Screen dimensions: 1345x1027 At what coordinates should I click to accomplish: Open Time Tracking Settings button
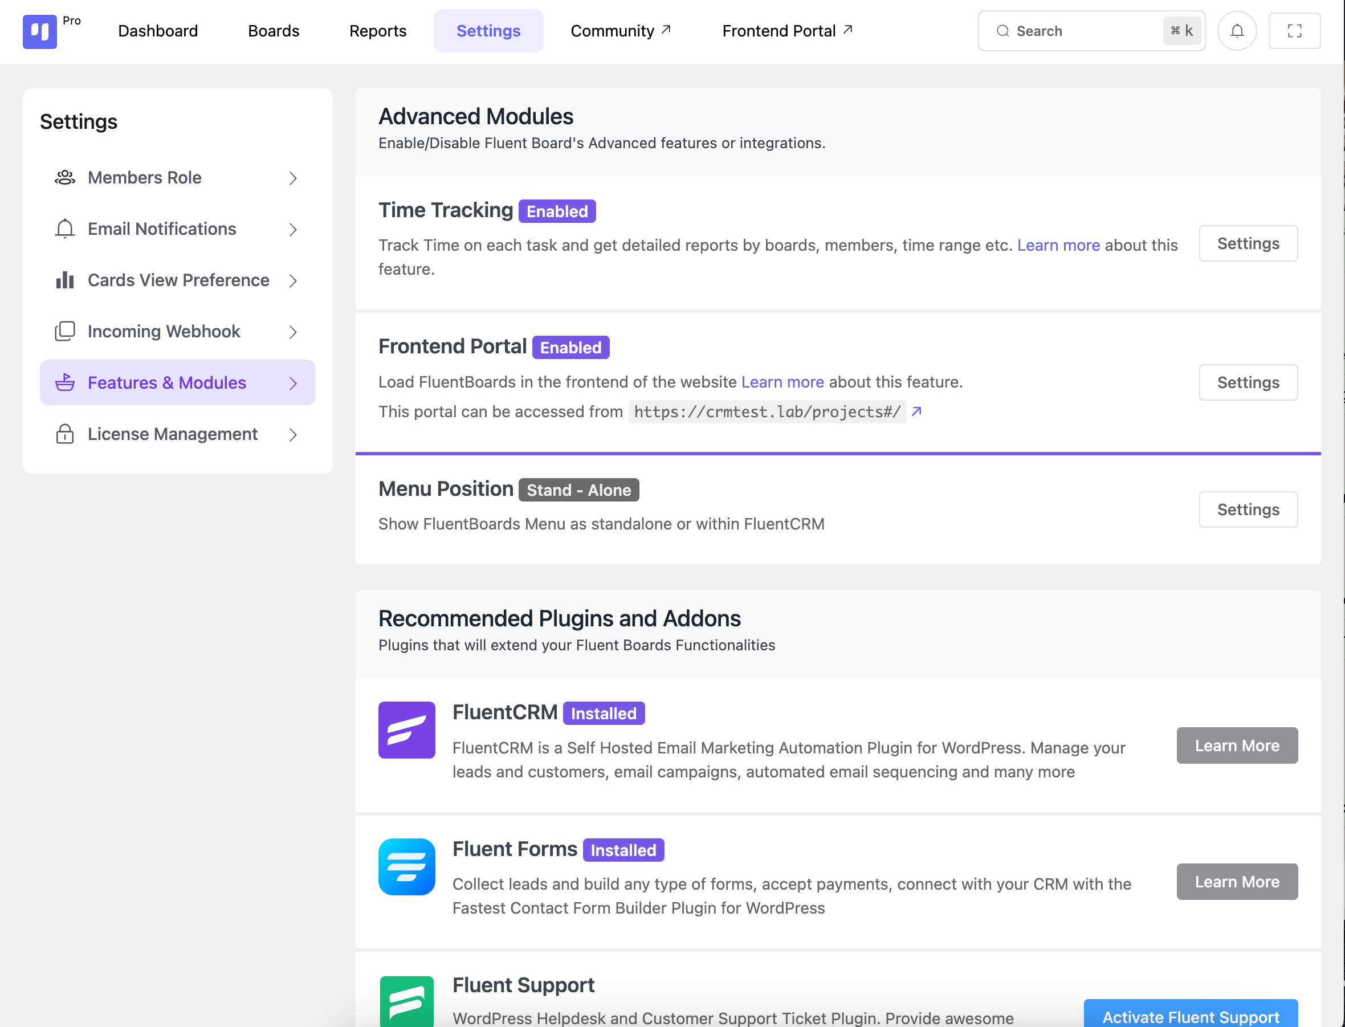[1248, 243]
